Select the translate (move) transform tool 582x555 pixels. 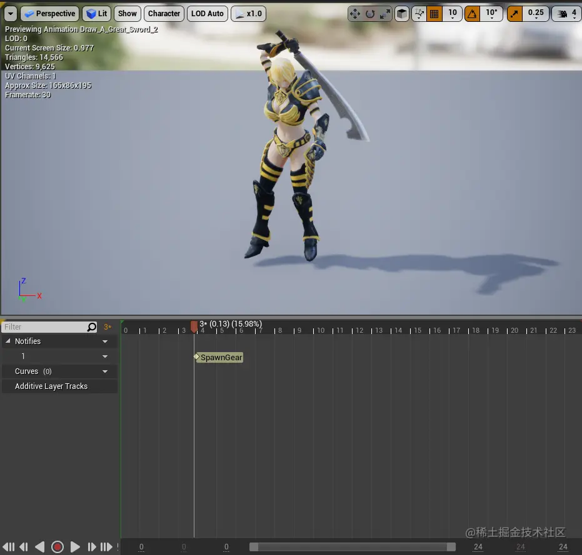point(355,14)
